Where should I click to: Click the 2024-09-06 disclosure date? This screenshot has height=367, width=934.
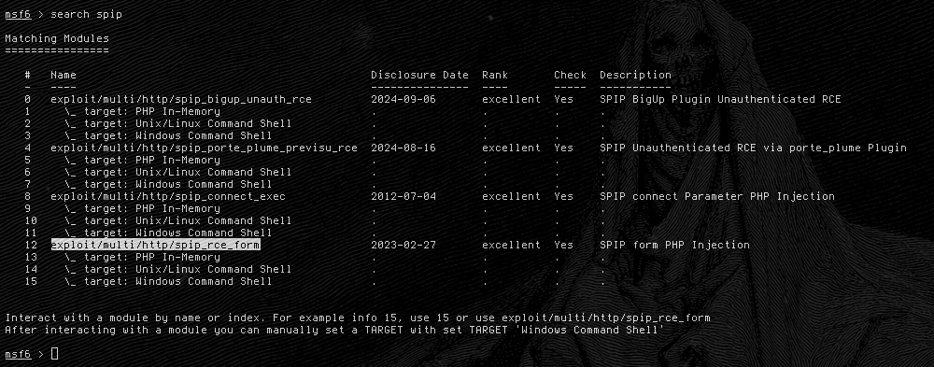point(403,100)
